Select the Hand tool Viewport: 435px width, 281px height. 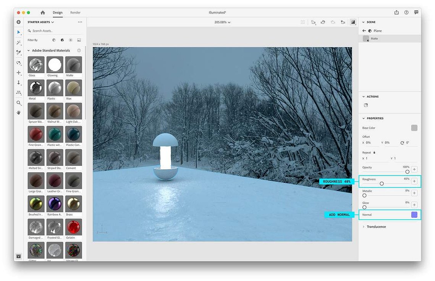(19, 113)
